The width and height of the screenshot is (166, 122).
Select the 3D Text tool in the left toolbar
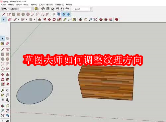pyautogui.click(x=7, y=100)
